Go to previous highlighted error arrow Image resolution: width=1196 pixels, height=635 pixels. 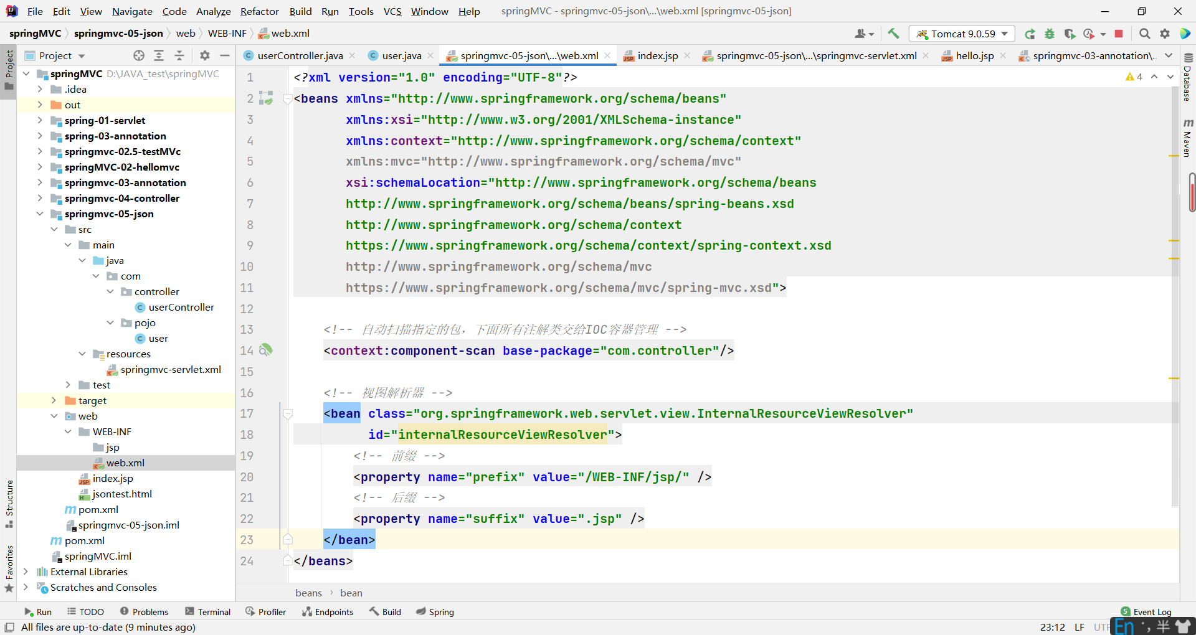tap(1154, 77)
